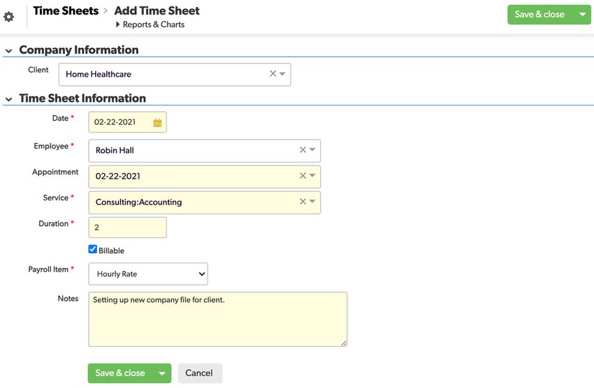The height and width of the screenshot is (388, 594).
Task: Expand Reports & Charts
Action: click(x=150, y=24)
